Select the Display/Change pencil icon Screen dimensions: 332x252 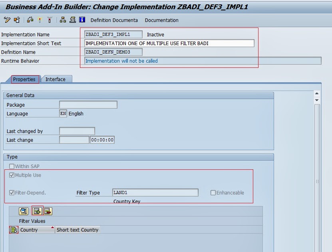(7, 20)
